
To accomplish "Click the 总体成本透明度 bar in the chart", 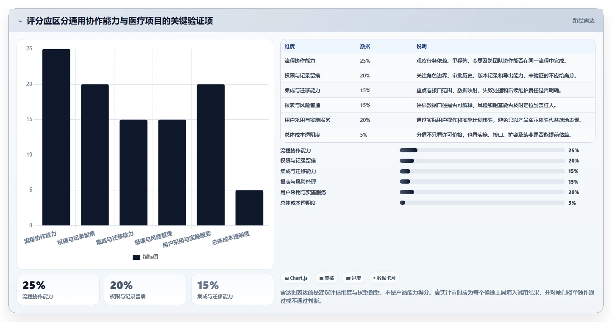I will (x=249, y=208).
